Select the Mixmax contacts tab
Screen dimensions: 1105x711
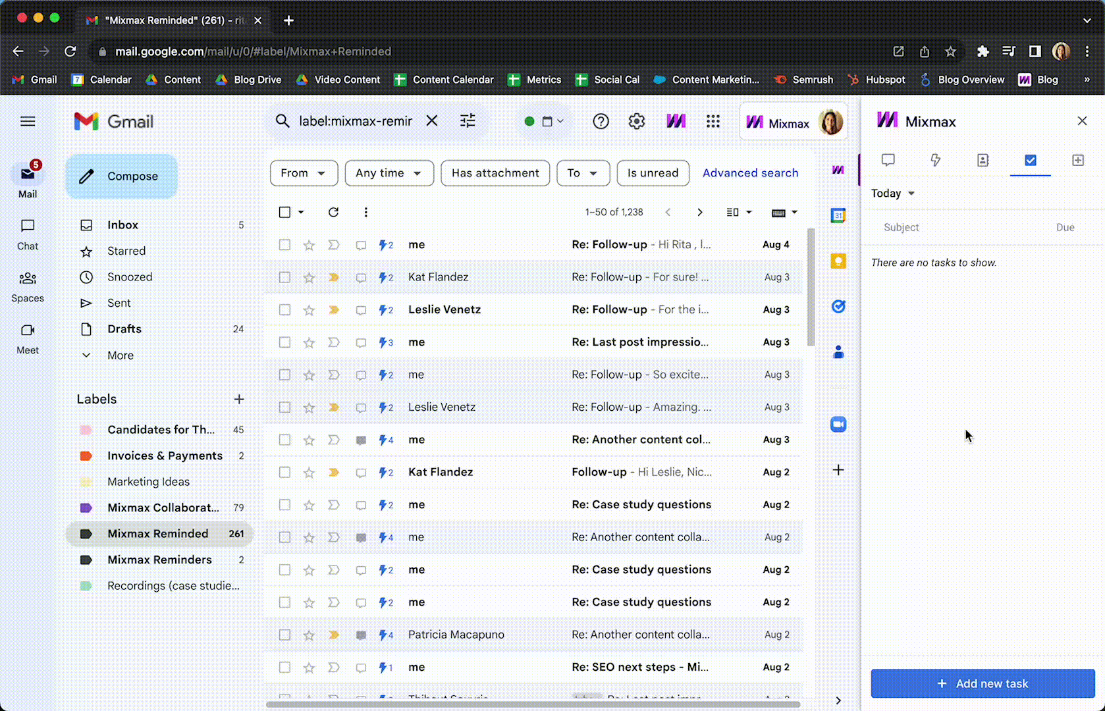pos(983,160)
